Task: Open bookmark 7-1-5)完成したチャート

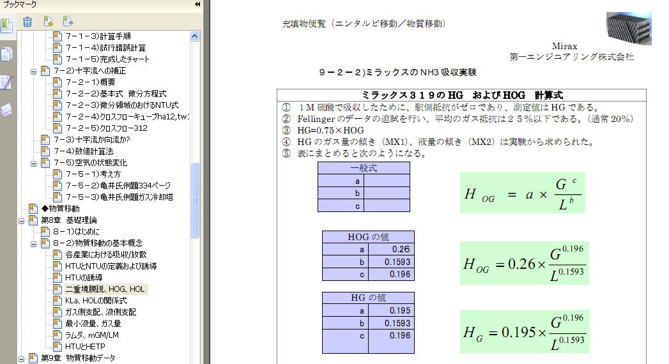Action: point(107,59)
